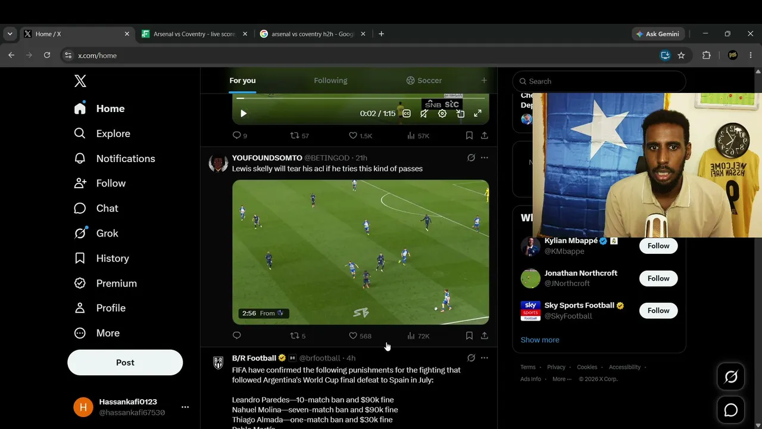The width and height of the screenshot is (762, 429).
Task: Open more options on B/R Football post
Action: click(485, 358)
